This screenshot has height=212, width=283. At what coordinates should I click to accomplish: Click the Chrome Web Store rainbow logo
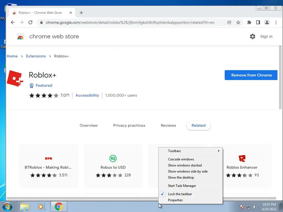[20, 37]
